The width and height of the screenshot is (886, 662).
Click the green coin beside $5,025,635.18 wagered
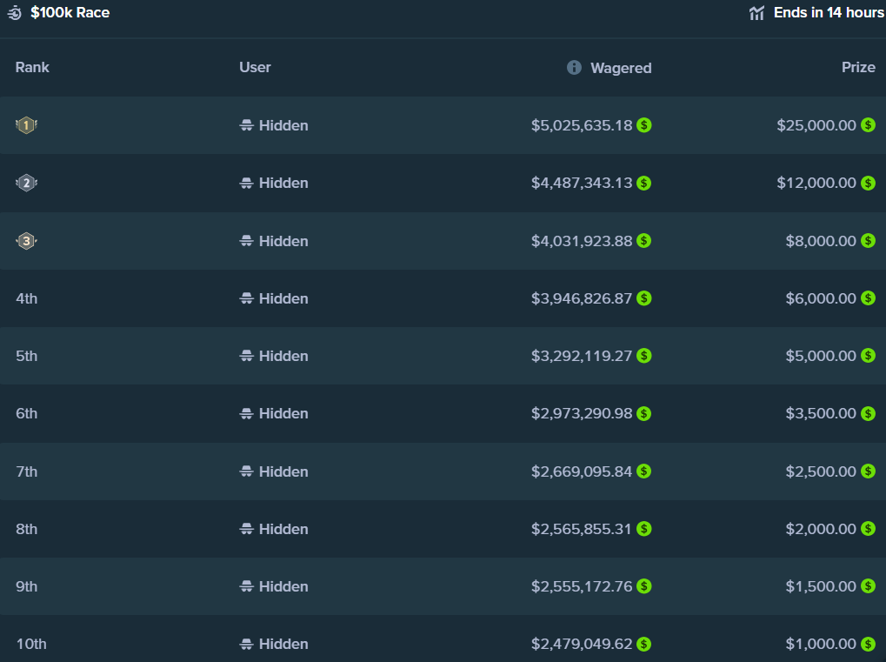click(x=643, y=125)
